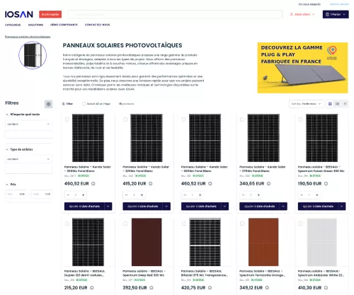
Task: Click the round category panel image
Action: pyautogui.click(x=33, y=55)
